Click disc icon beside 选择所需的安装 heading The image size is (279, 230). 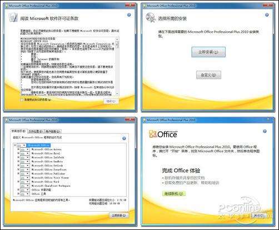(x=150, y=17)
